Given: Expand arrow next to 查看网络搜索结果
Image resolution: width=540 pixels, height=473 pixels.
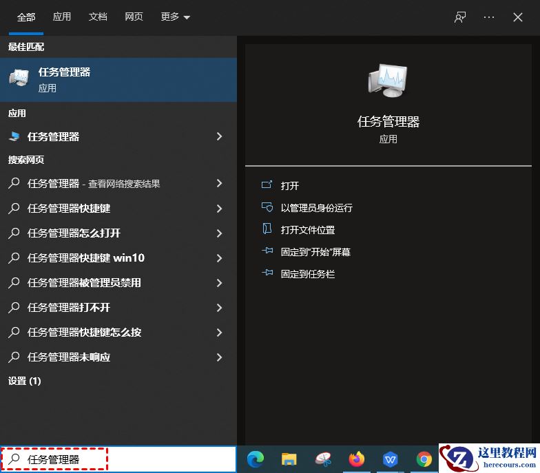Looking at the screenshot, I should point(219,183).
